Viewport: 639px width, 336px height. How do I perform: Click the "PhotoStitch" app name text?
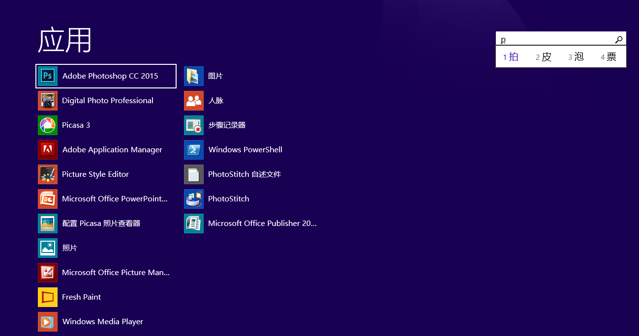(229, 199)
